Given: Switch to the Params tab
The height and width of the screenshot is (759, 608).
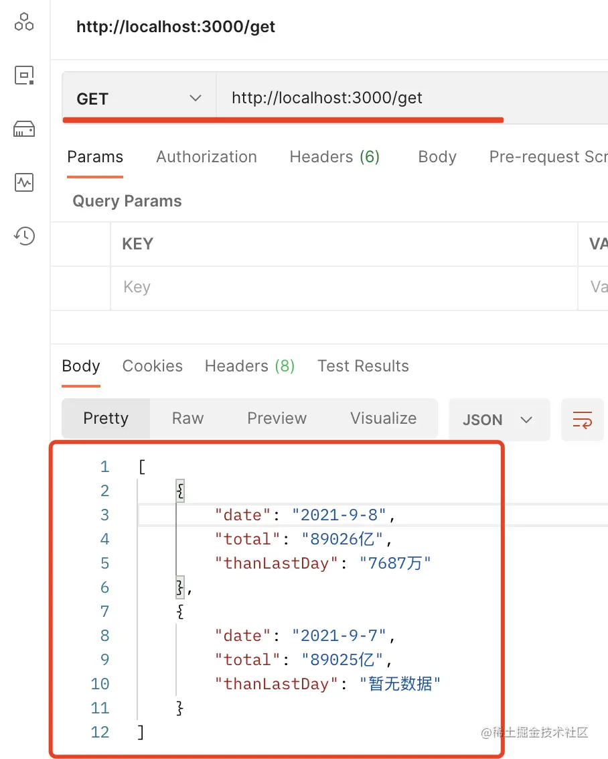Looking at the screenshot, I should (95, 157).
